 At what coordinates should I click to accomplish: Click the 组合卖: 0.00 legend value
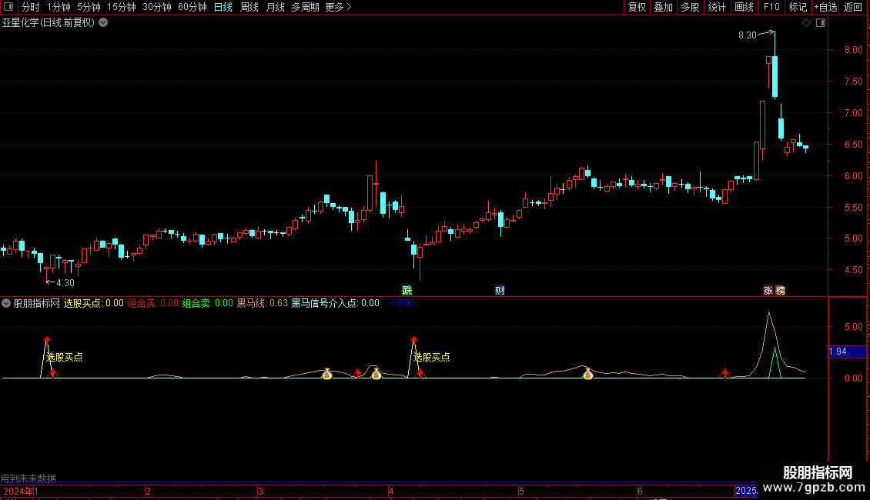click(208, 303)
